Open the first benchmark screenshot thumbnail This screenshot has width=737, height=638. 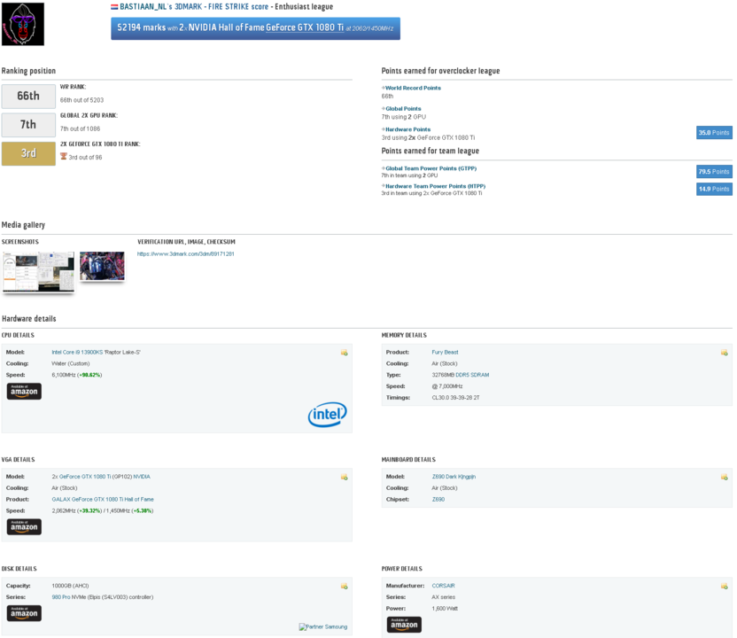coord(38,272)
